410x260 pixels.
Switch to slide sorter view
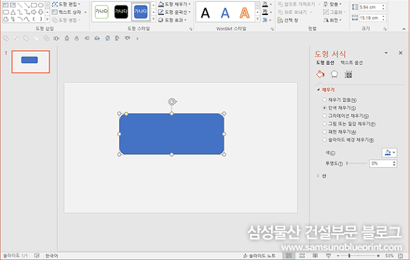tap(302, 256)
